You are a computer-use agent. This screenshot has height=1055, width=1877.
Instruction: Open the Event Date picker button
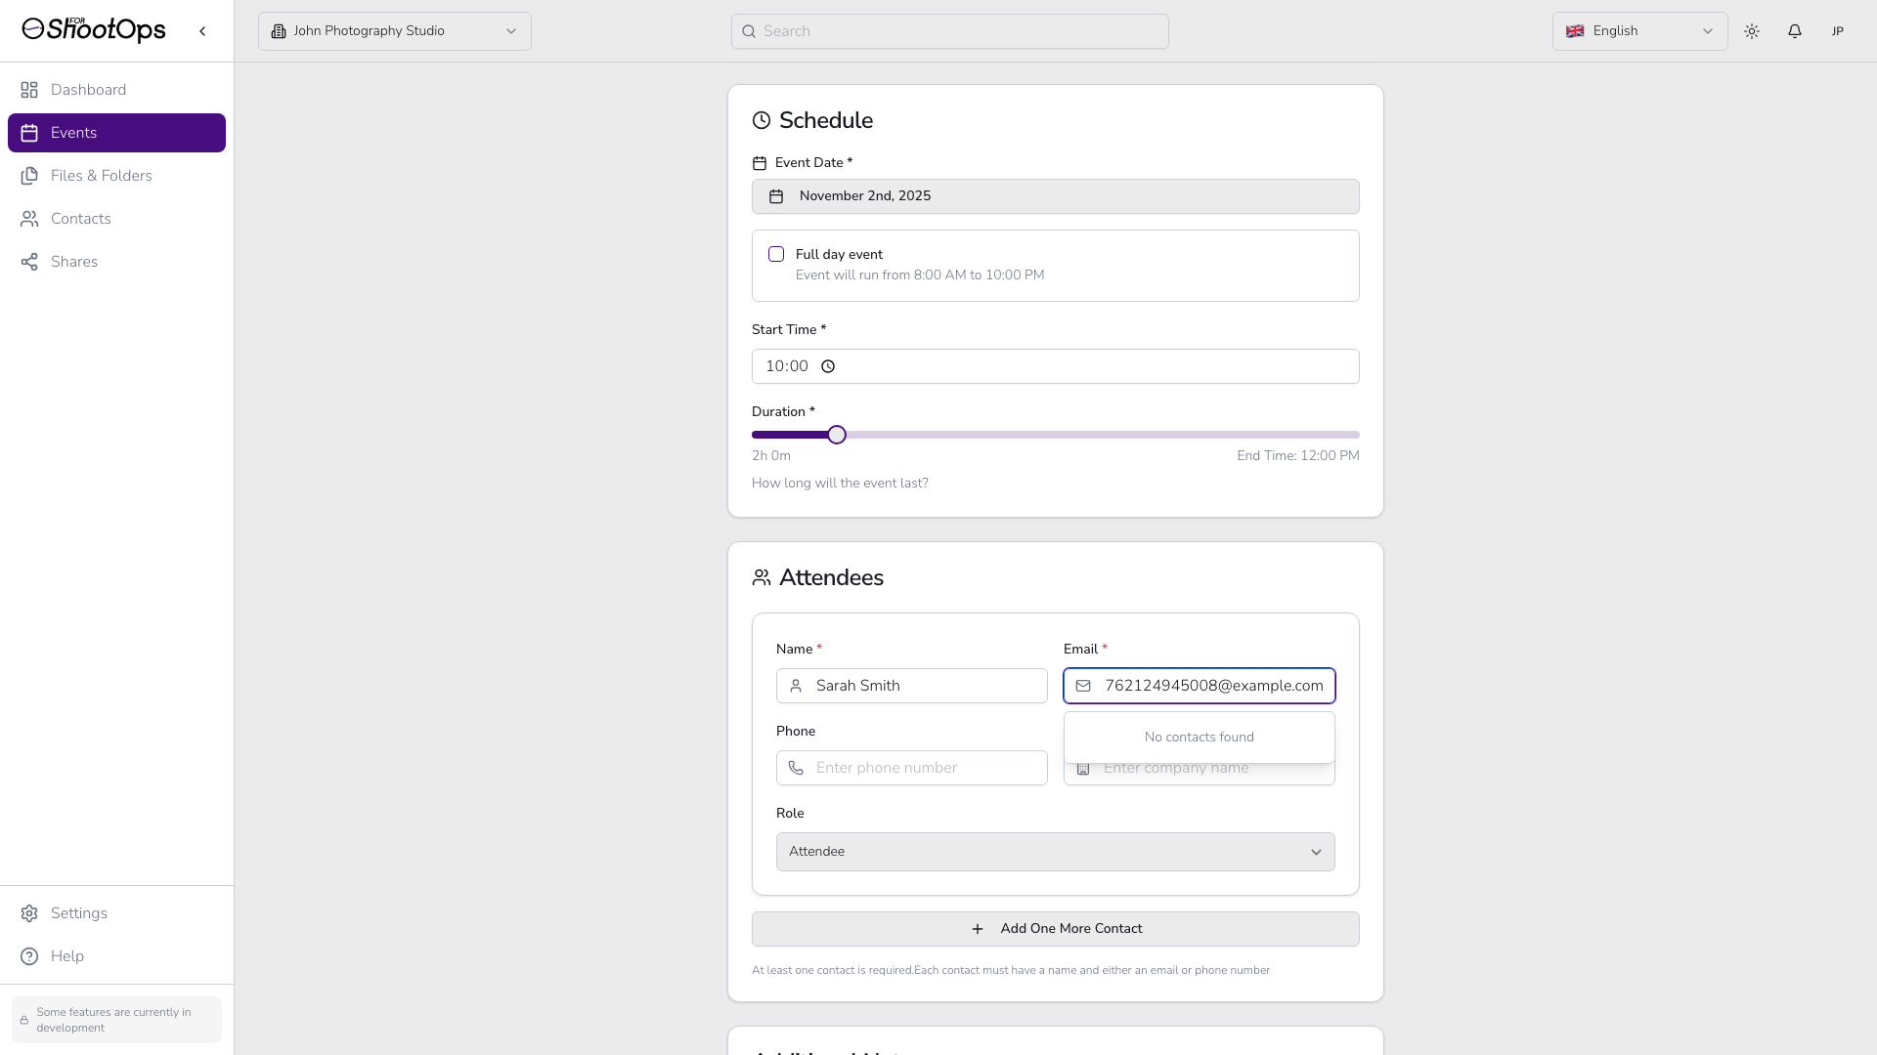pyautogui.click(x=1055, y=196)
